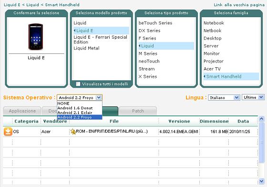Select Liquid model in product model list

(x=80, y=23)
